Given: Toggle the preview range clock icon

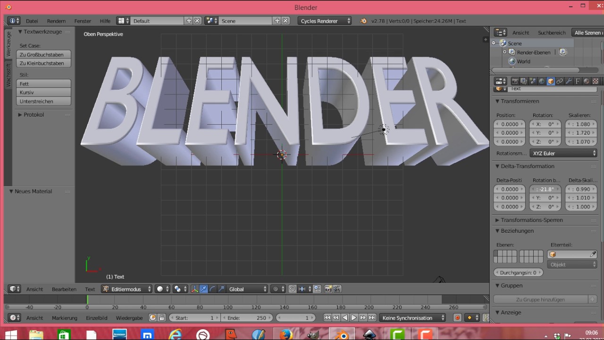Looking at the screenshot, I should (x=153, y=318).
